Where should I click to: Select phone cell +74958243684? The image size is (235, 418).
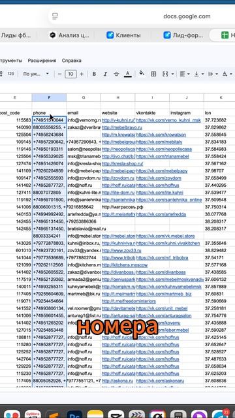click(49, 135)
